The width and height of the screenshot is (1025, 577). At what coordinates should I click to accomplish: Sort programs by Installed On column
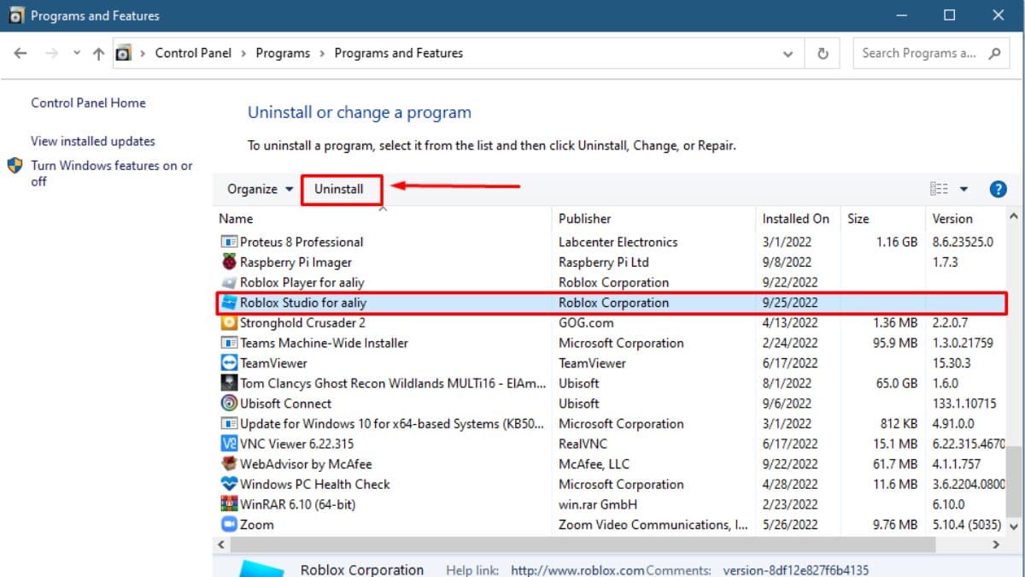[x=795, y=219]
